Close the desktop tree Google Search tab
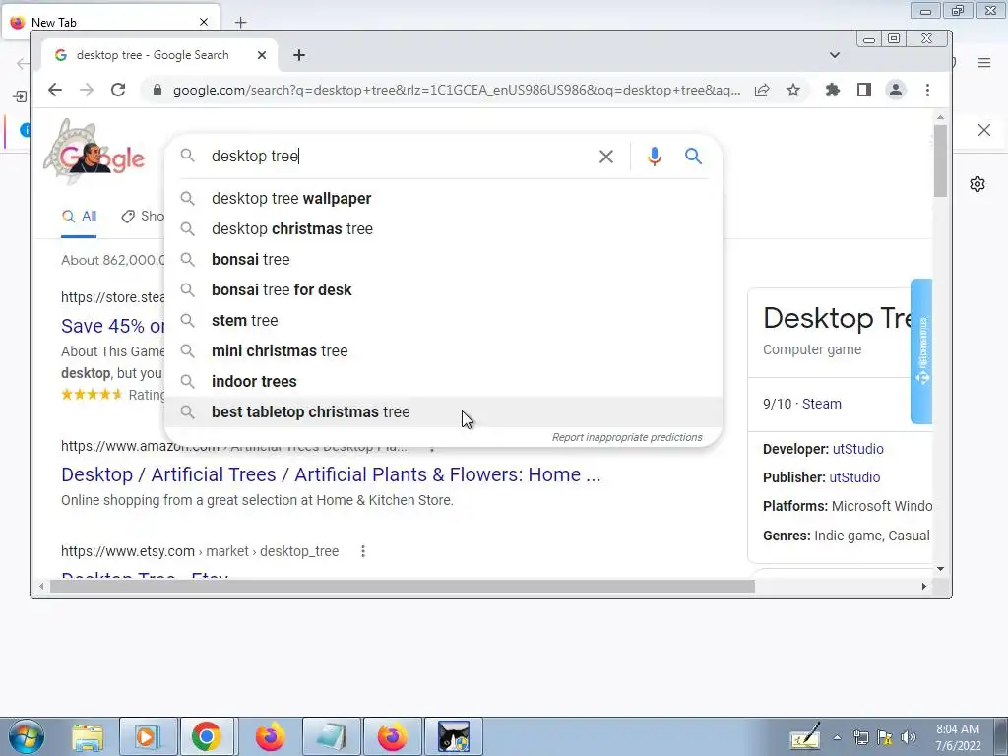This screenshot has height=756, width=1008. (262, 55)
